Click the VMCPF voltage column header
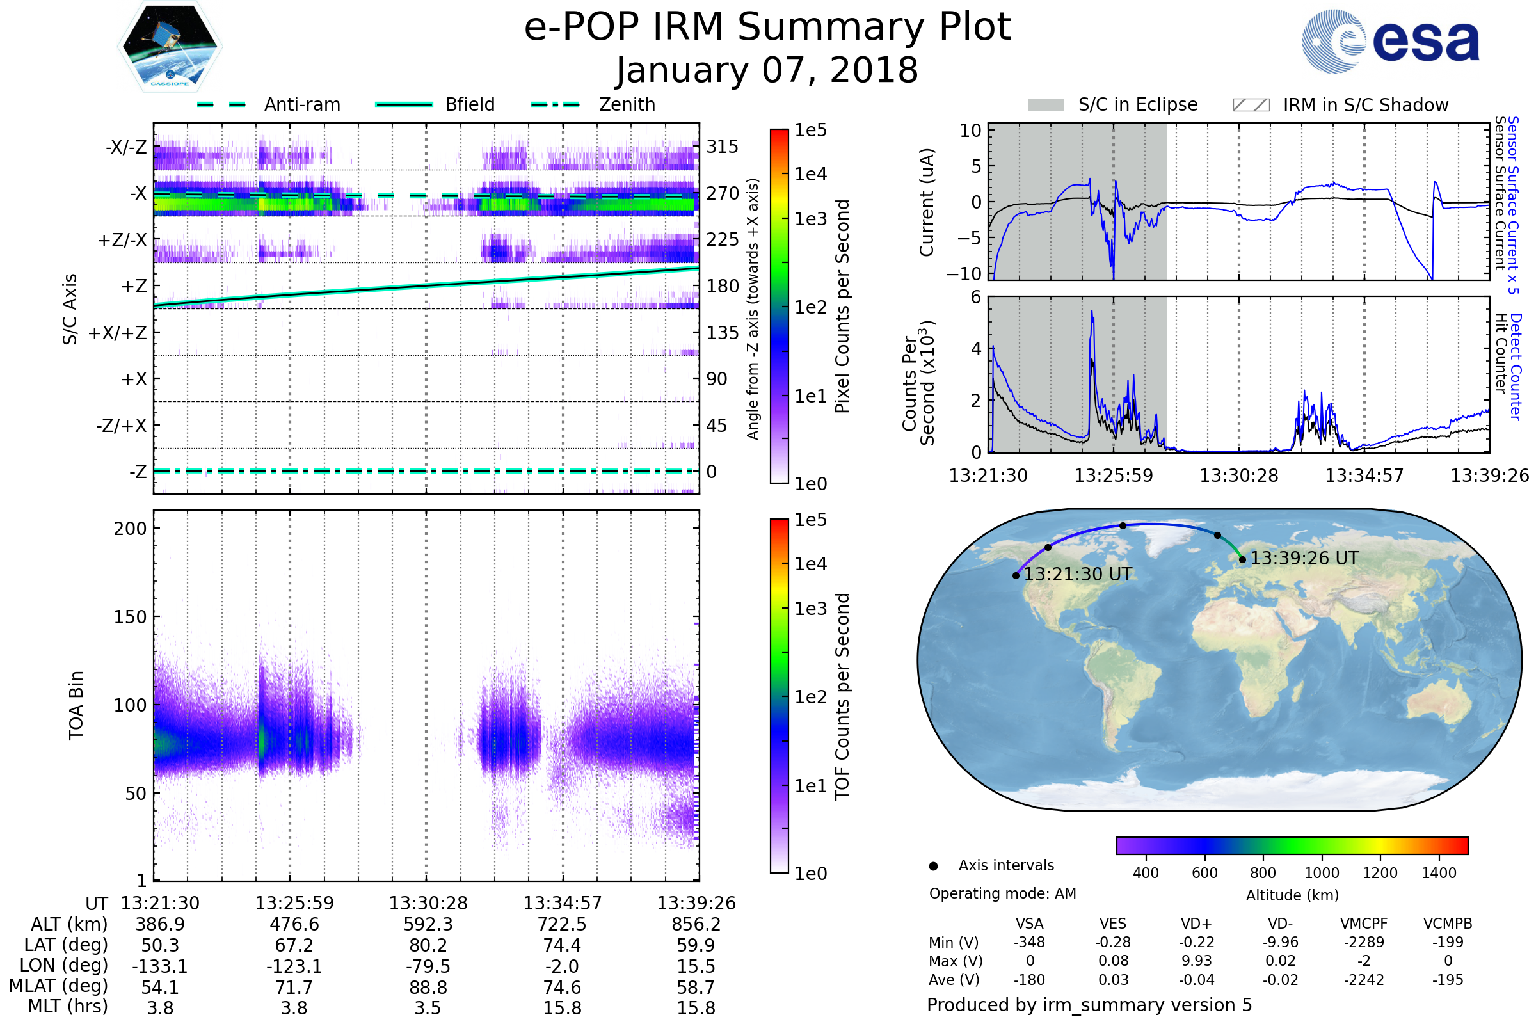 pyautogui.click(x=1364, y=924)
